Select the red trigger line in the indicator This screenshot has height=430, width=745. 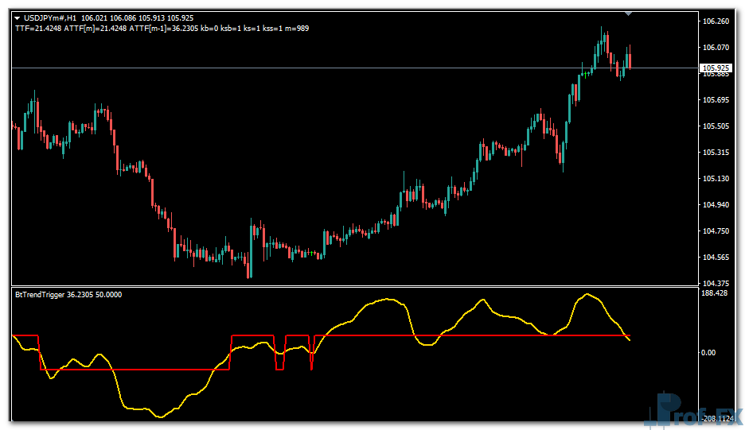478,335
